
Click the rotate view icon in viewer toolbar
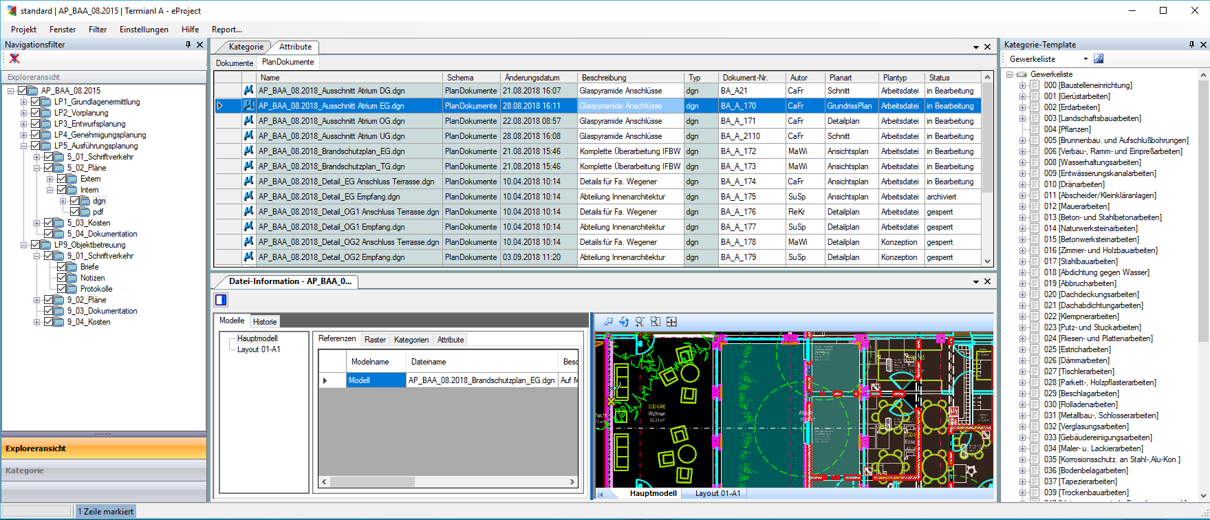tap(624, 321)
